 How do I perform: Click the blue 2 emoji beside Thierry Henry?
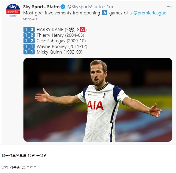tap(32, 35)
